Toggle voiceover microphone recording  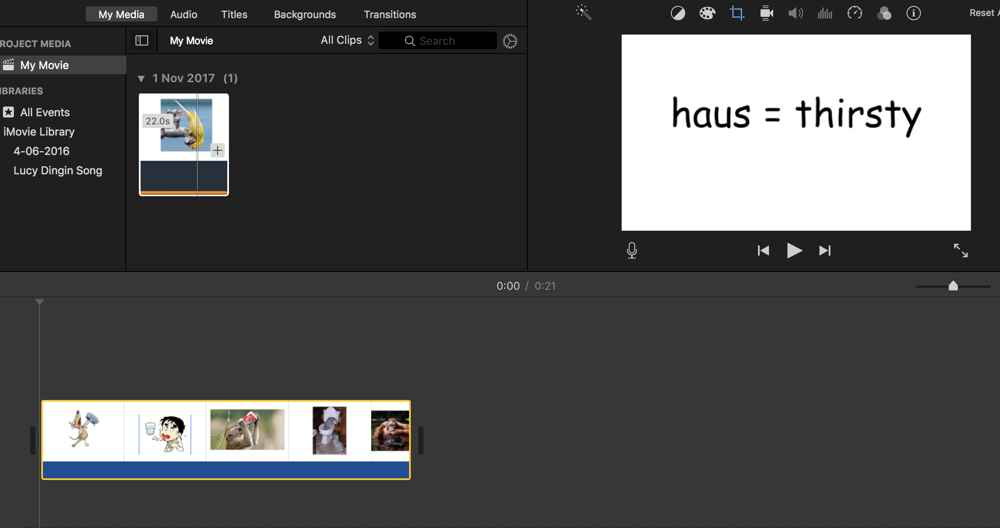(x=632, y=251)
